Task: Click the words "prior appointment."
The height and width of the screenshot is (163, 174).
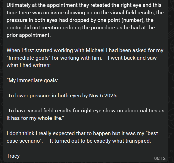Action: click(x=29, y=35)
